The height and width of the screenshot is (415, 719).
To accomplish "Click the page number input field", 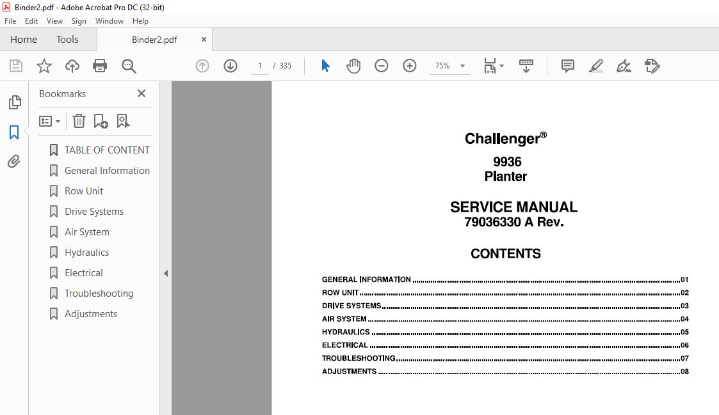I will click(259, 66).
